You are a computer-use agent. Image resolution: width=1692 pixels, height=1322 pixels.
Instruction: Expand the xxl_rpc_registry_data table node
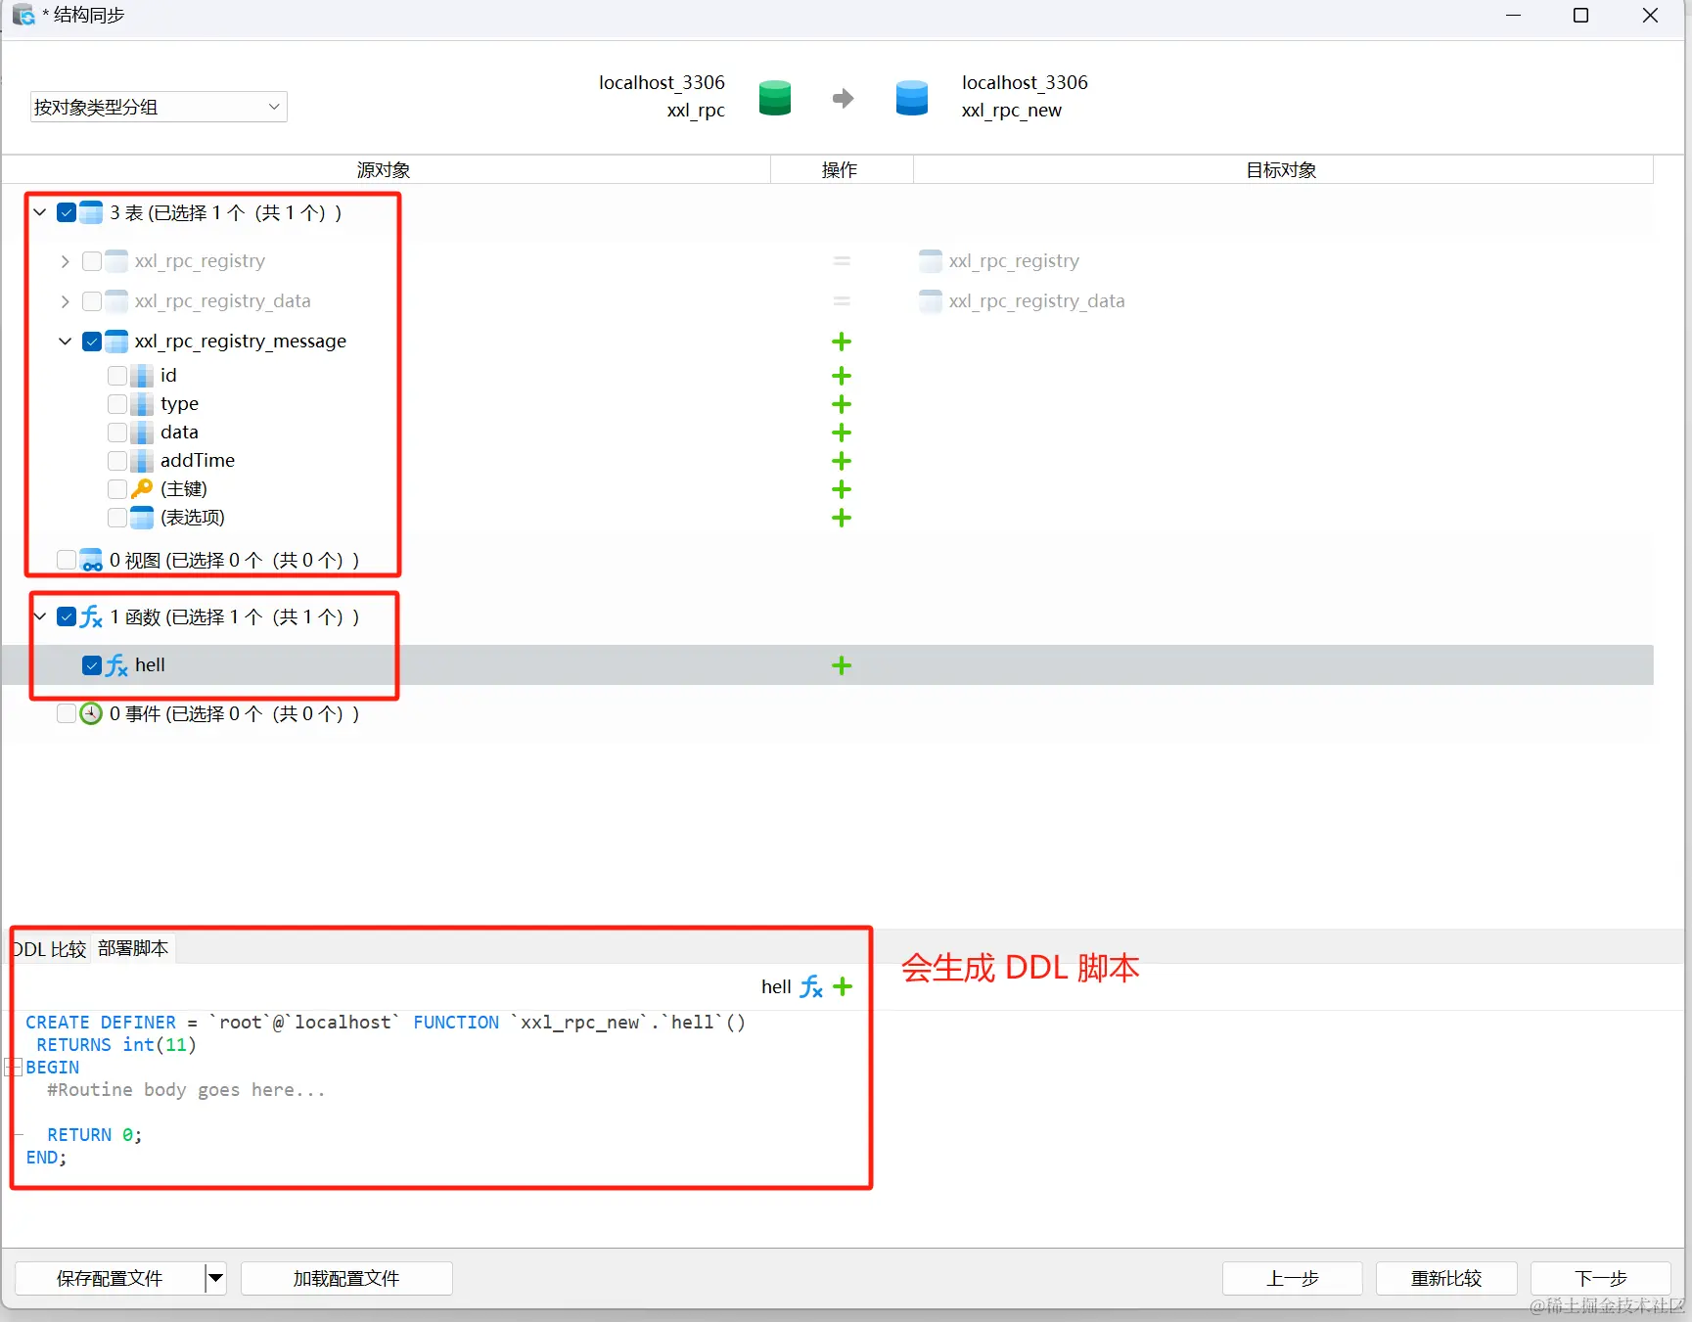[x=66, y=301]
